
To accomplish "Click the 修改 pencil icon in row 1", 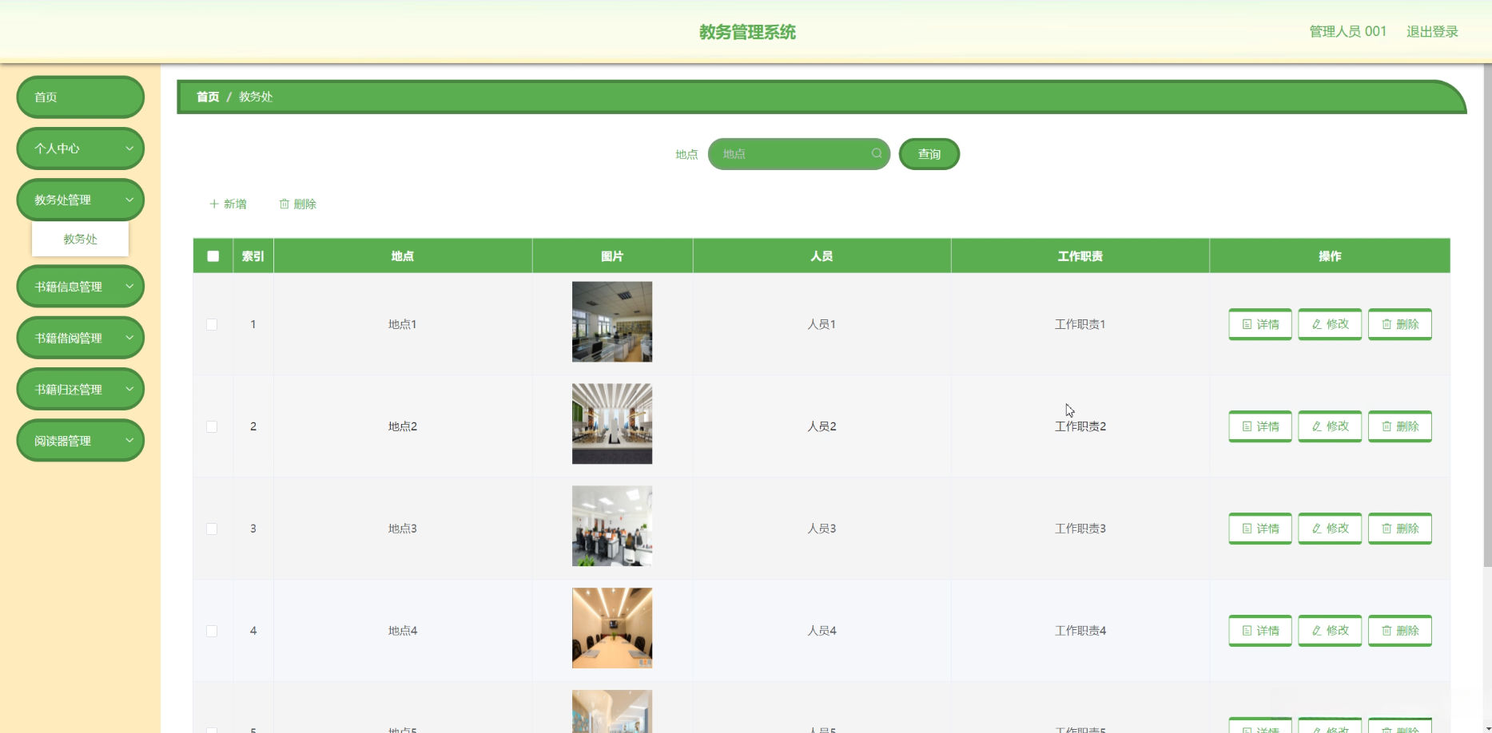I will (1316, 324).
